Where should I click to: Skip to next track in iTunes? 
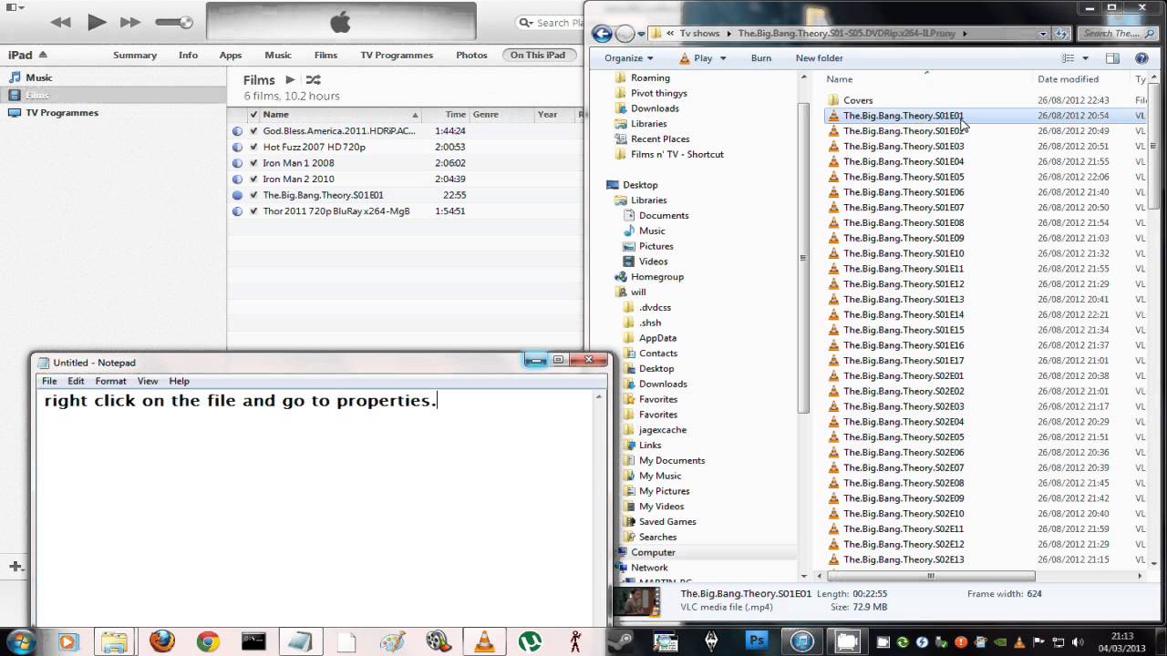pyautogui.click(x=130, y=22)
